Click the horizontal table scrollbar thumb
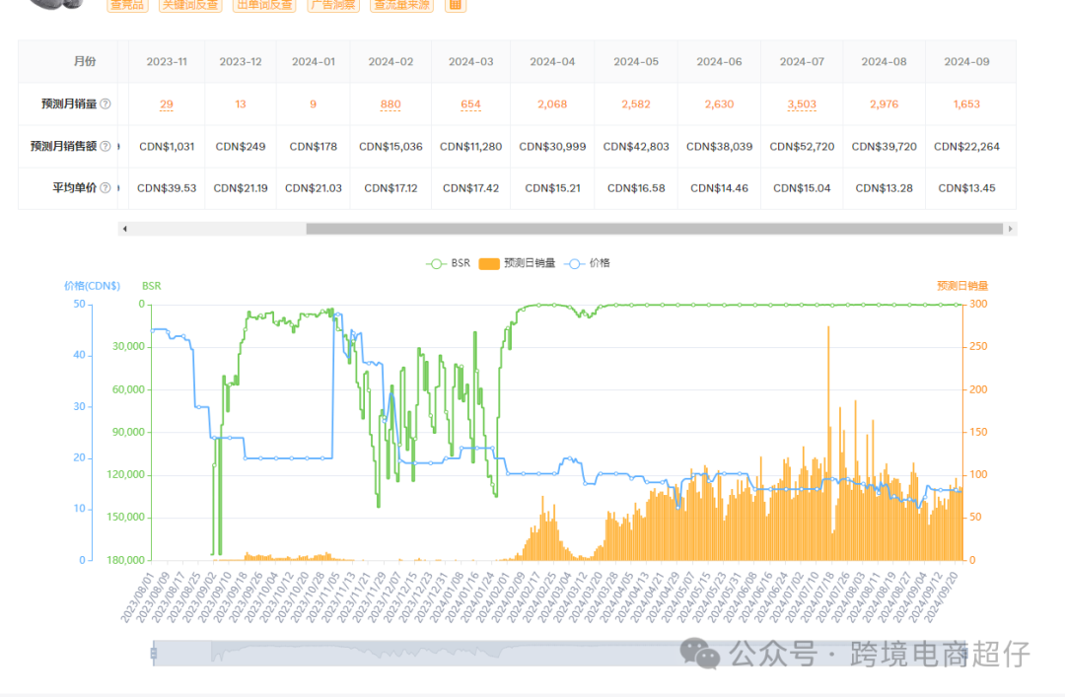Viewport: 1065px width, 697px height. 654,229
